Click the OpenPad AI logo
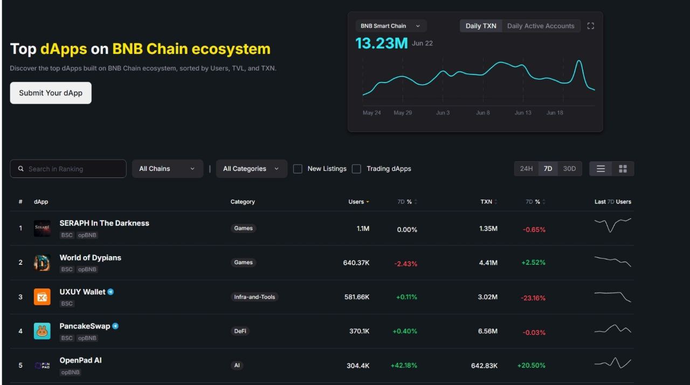 [x=42, y=366]
